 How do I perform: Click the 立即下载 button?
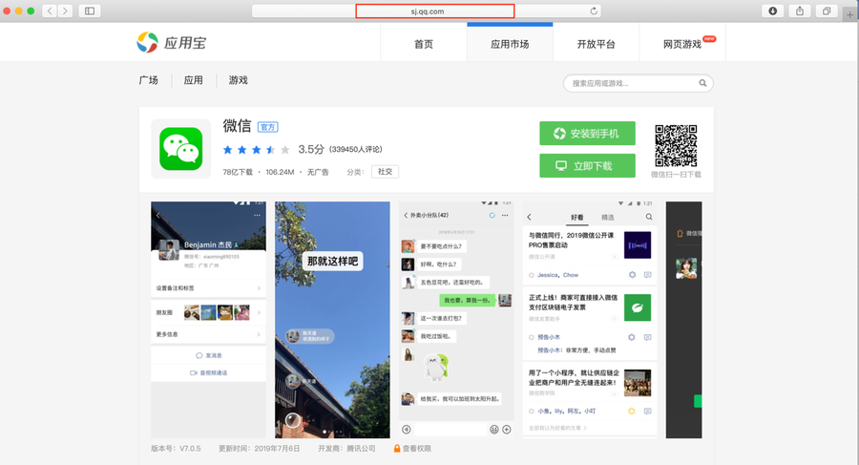(x=587, y=165)
